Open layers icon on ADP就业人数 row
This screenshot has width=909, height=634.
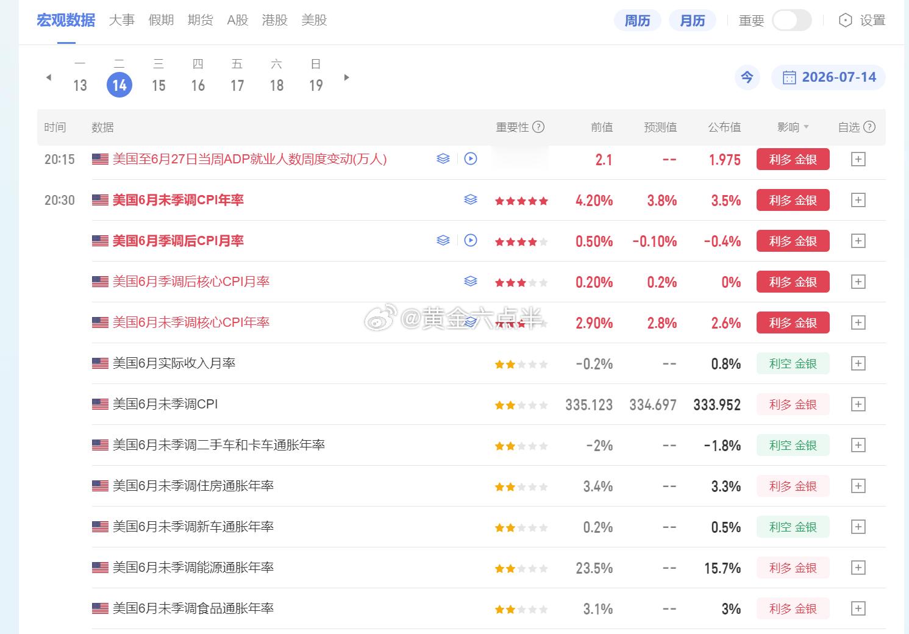pos(443,158)
